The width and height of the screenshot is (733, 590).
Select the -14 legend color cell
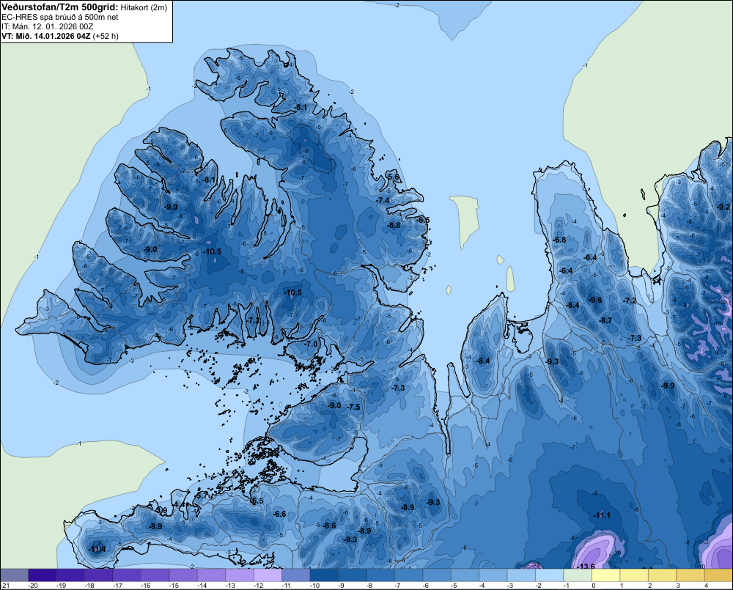[211, 575]
